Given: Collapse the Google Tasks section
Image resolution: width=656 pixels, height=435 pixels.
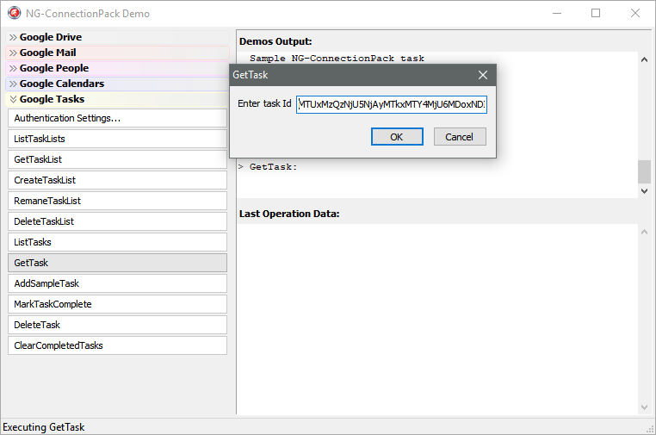Looking at the screenshot, I should [x=52, y=99].
